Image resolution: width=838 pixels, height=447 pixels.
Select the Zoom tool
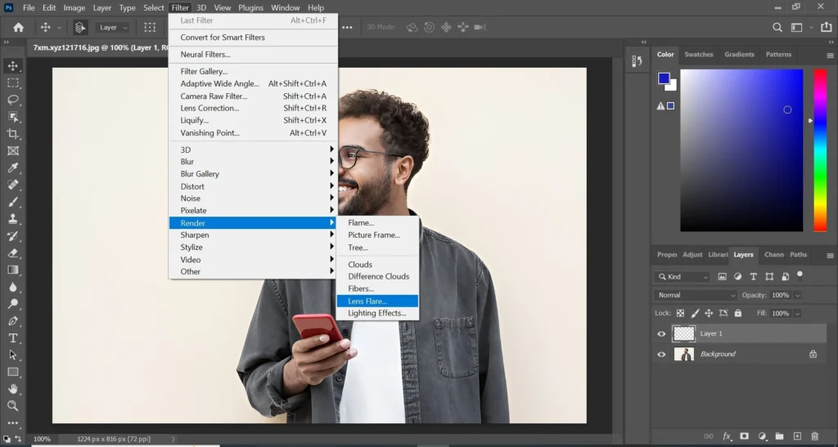tap(13, 406)
